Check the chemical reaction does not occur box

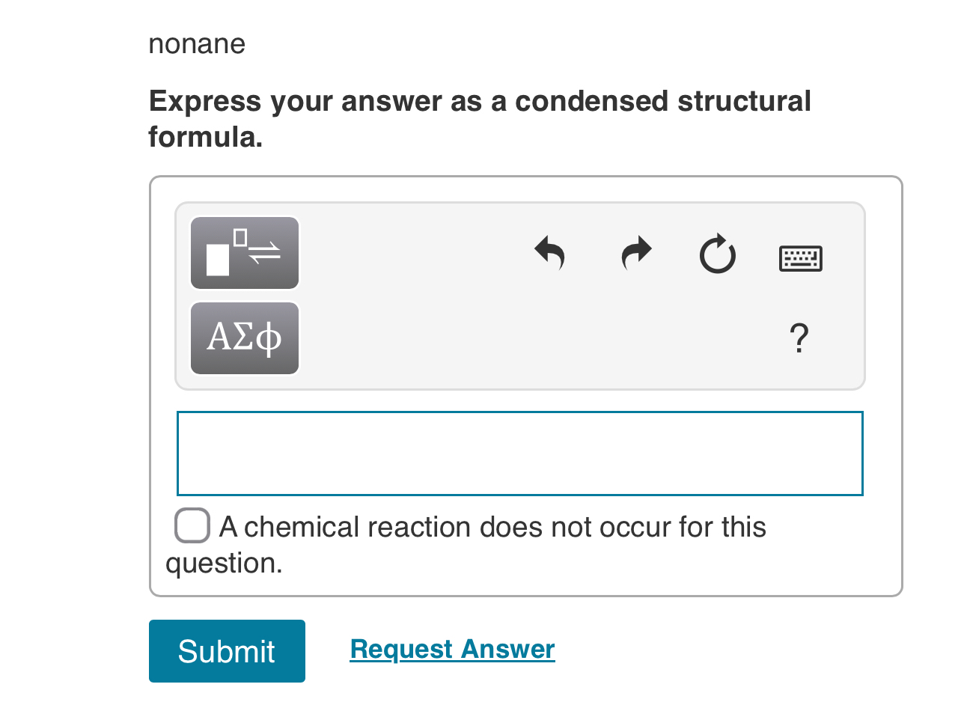click(x=192, y=525)
